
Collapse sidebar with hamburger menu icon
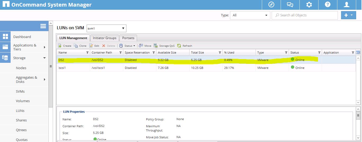[x=43, y=26]
